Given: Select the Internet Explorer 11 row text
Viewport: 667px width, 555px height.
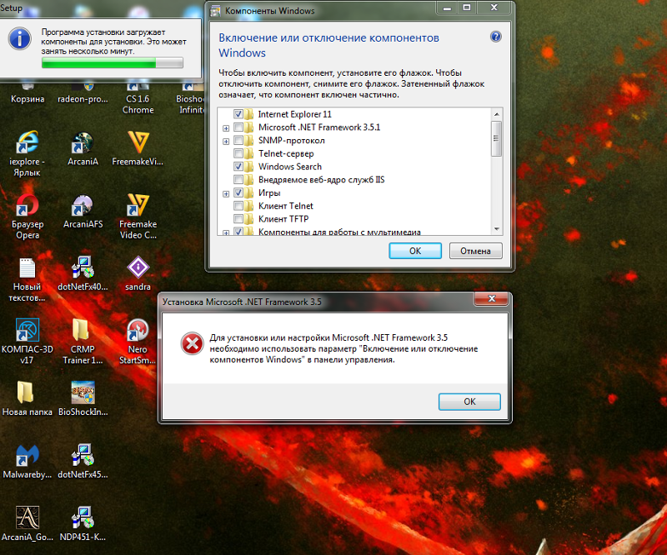Looking at the screenshot, I should coord(294,114).
